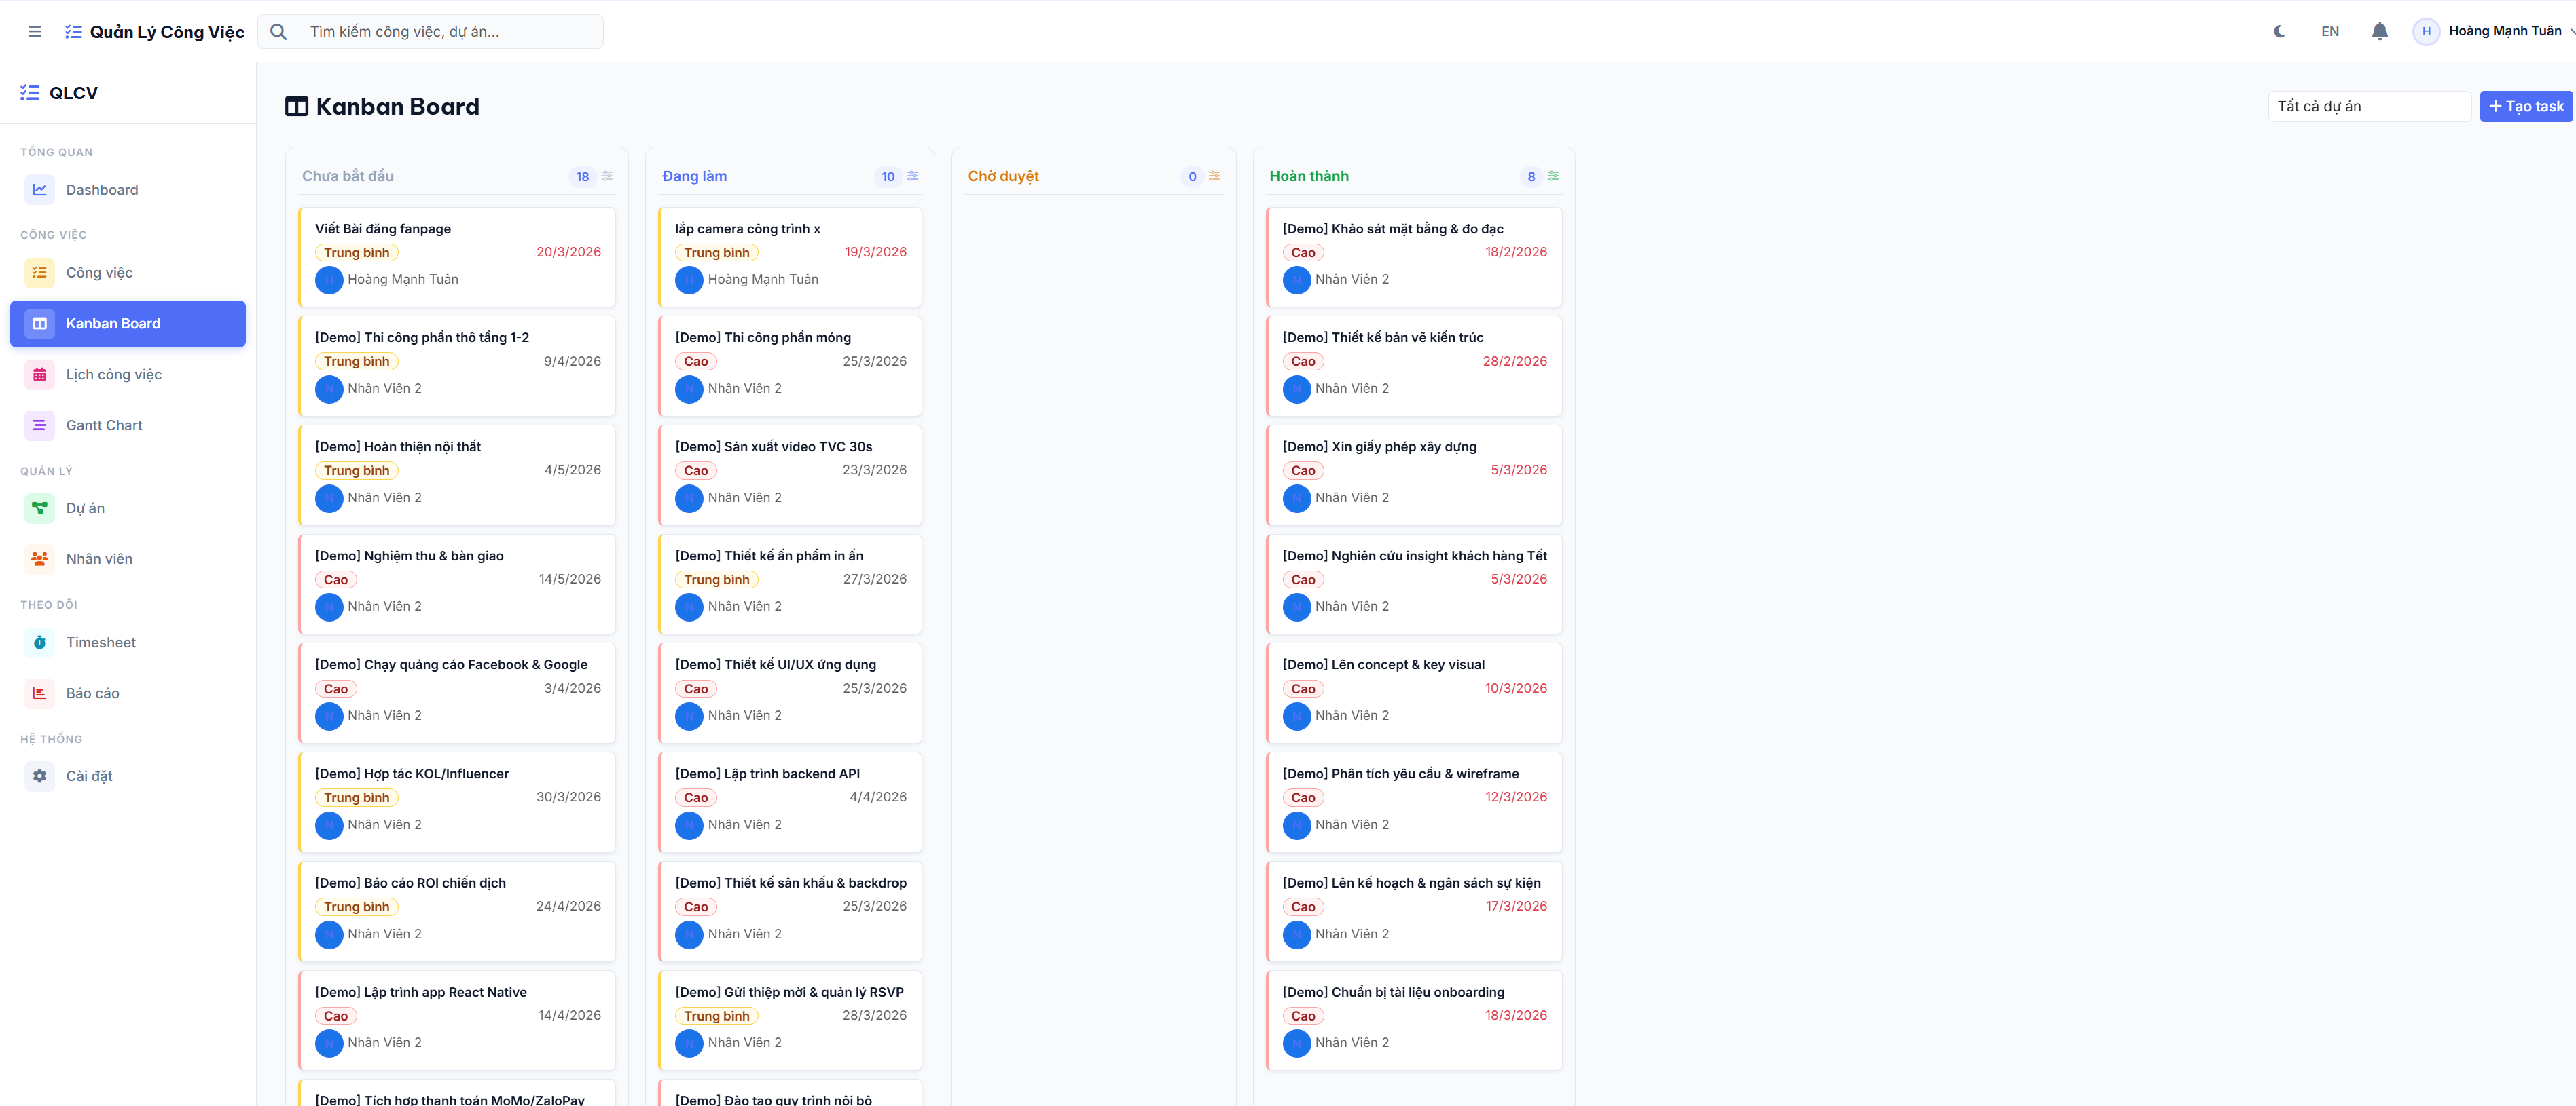Click the hamburger menu icon

pos(35,31)
